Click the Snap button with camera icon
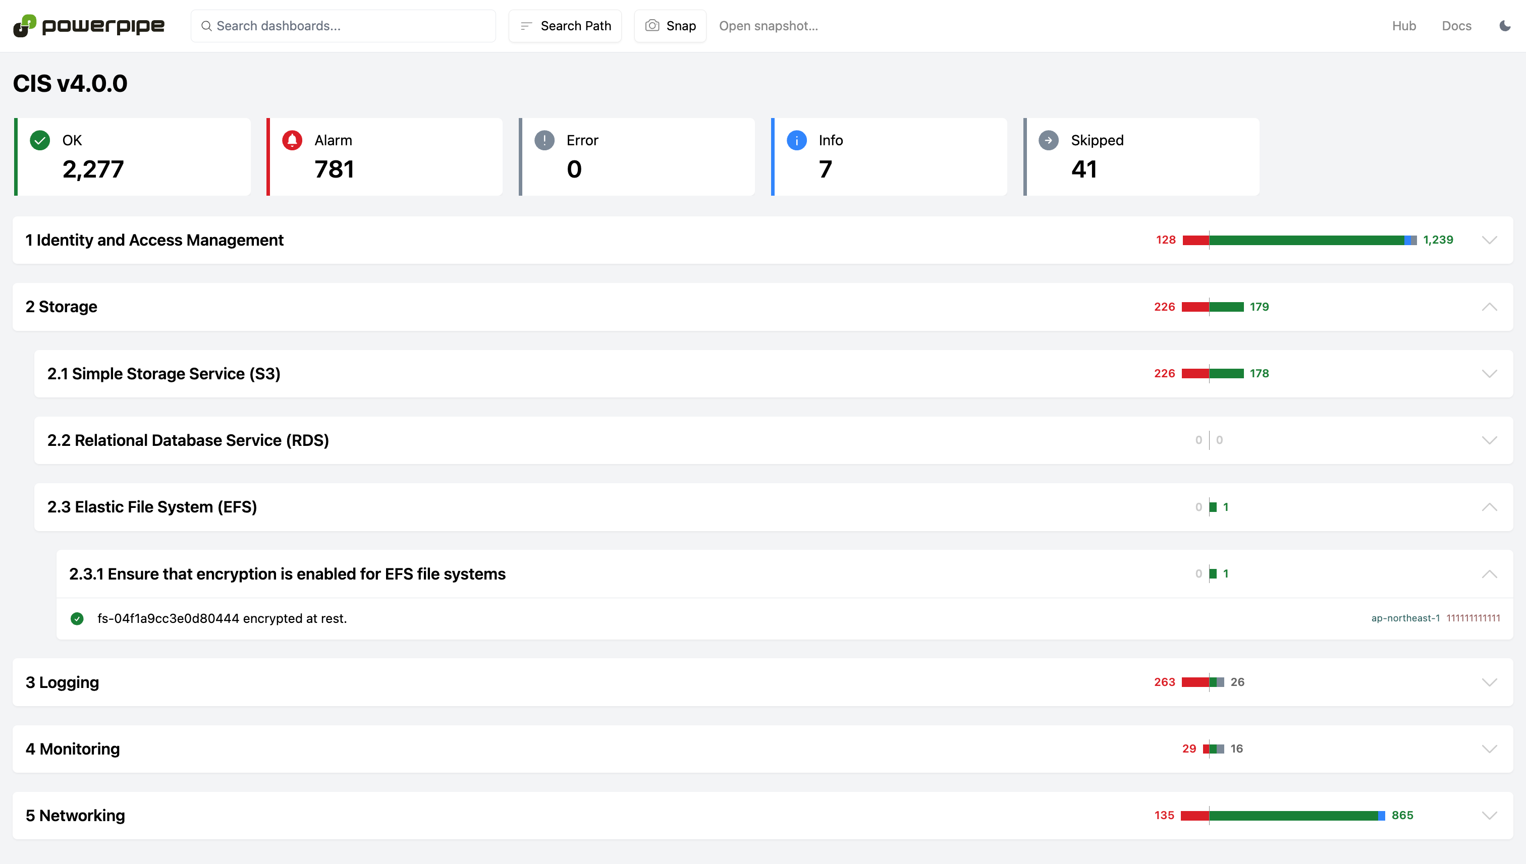 [670, 26]
